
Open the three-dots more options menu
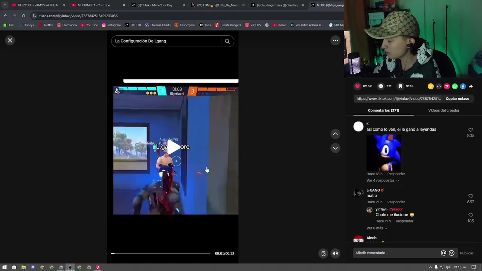(335, 40)
